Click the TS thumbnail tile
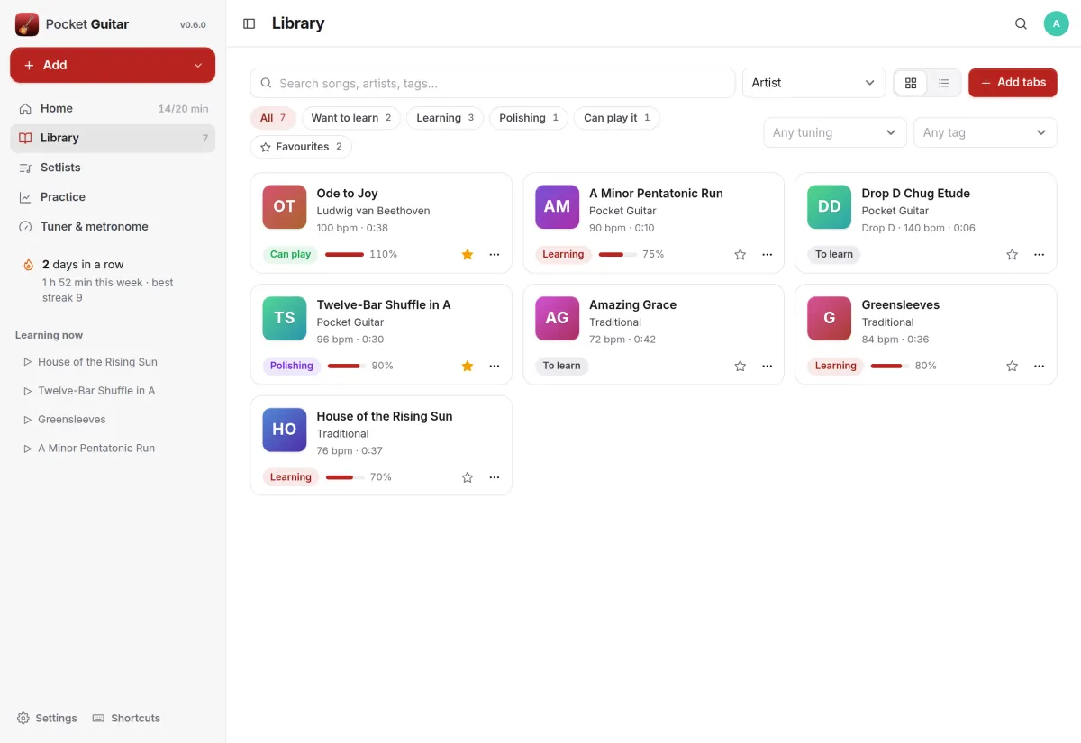The image size is (1081, 743). (x=285, y=318)
